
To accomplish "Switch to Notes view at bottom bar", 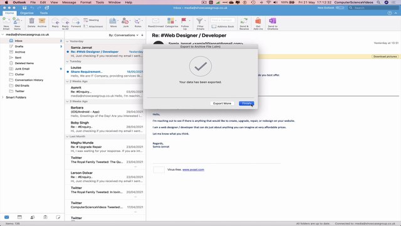I will (x=58, y=217).
